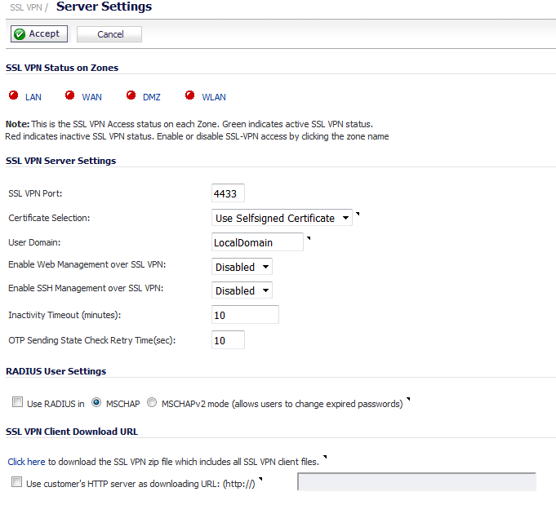Toggle SSL VPN access on WAN zone link
Viewport: 556px width, 505px height.
click(91, 97)
